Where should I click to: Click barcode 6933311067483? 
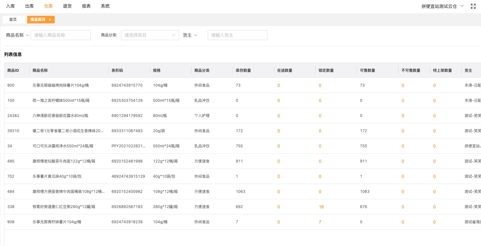[x=127, y=131]
